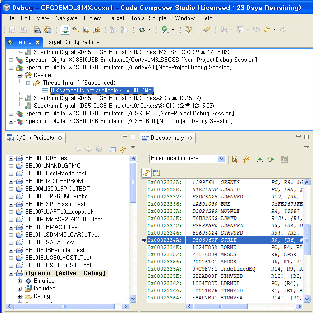
Task: Open the location combo box dropdown
Action: click(221, 159)
